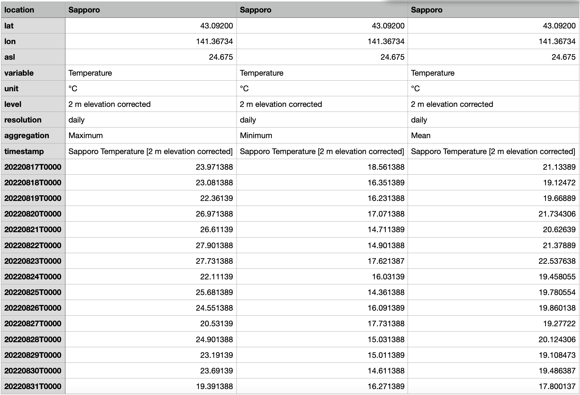This screenshot has height=395, width=580.
Task: Select row label 20220828T0000
Action: [x=33, y=339]
